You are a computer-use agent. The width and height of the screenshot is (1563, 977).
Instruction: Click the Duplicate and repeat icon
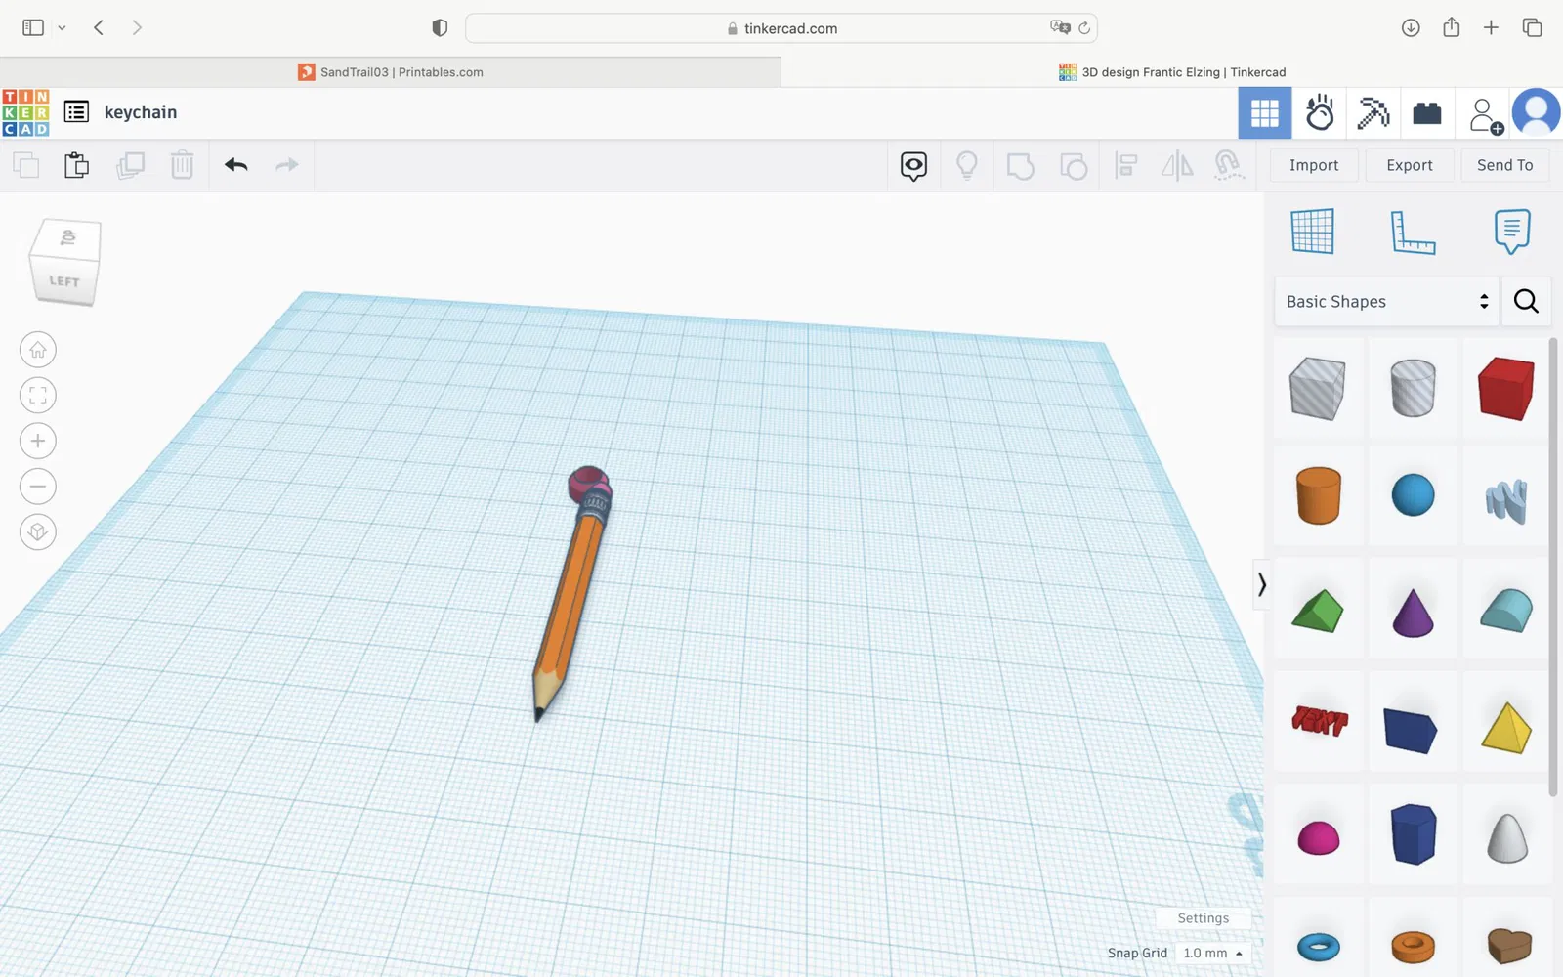click(x=130, y=165)
